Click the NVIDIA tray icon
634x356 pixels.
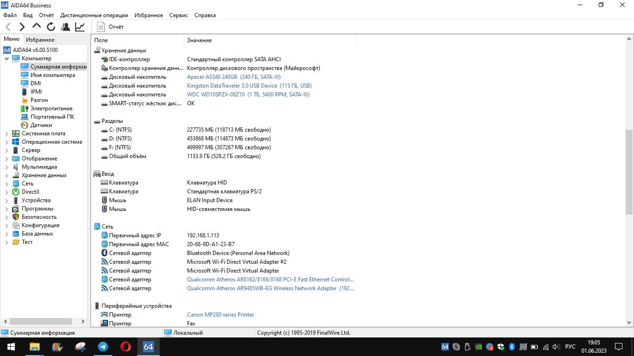point(479,347)
